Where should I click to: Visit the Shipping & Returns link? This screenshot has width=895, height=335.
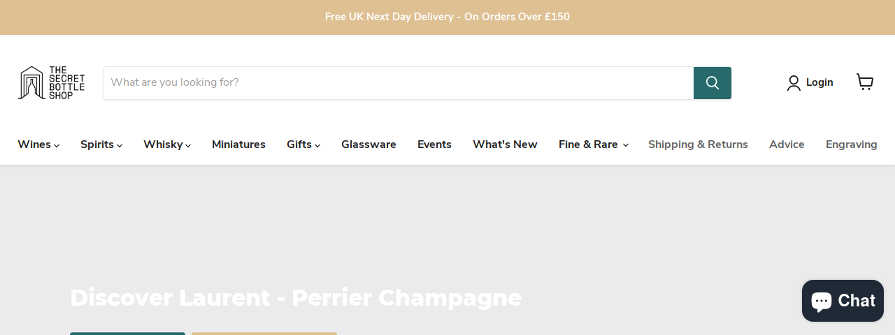pos(698,144)
